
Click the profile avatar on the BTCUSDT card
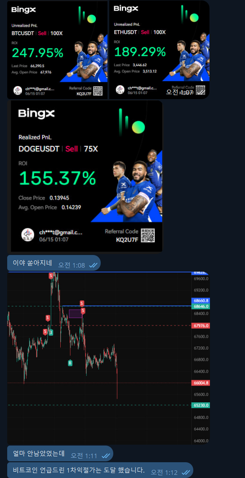click(x=18, y=91)
